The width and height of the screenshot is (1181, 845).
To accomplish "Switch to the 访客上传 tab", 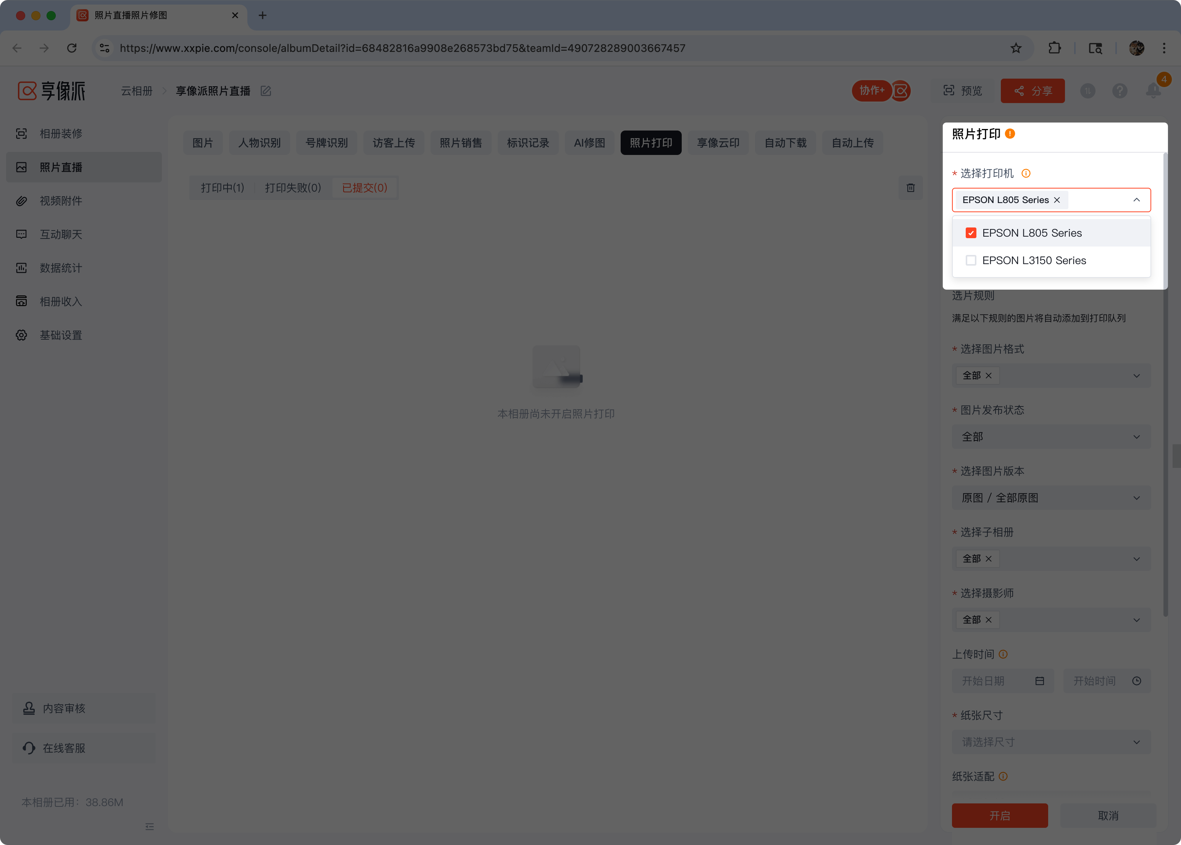I will (393, 143).
